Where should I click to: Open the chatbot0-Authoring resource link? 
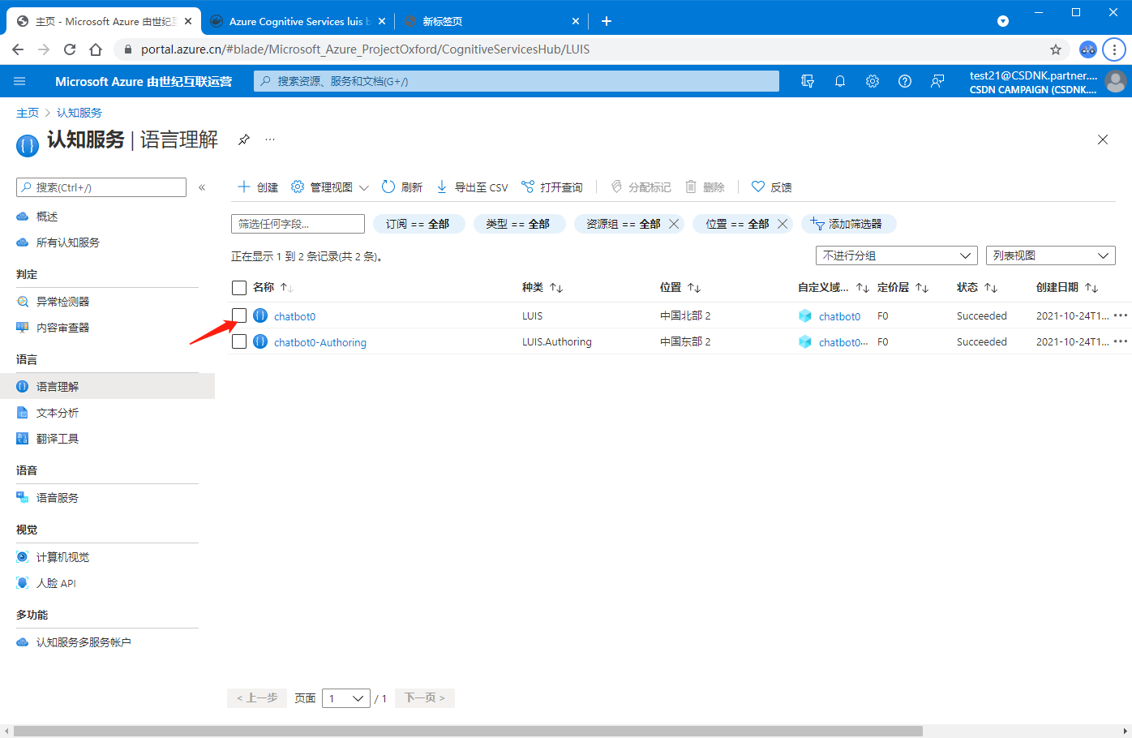point(320,342)
